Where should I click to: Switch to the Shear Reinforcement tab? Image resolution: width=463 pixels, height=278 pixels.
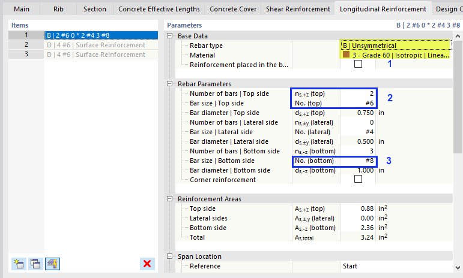297,9
